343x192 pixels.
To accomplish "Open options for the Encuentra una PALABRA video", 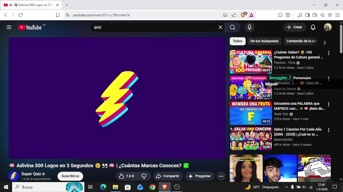I will 329,104.
